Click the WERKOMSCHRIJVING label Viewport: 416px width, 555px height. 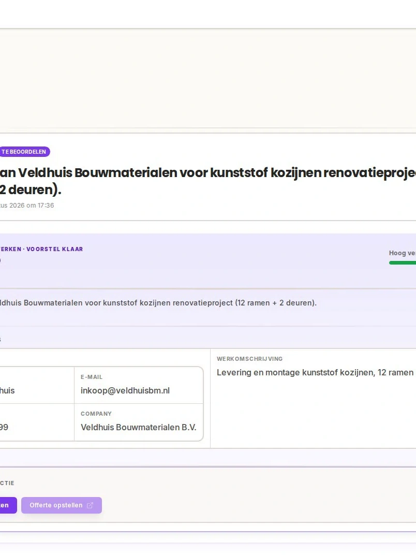pos(250,359)
